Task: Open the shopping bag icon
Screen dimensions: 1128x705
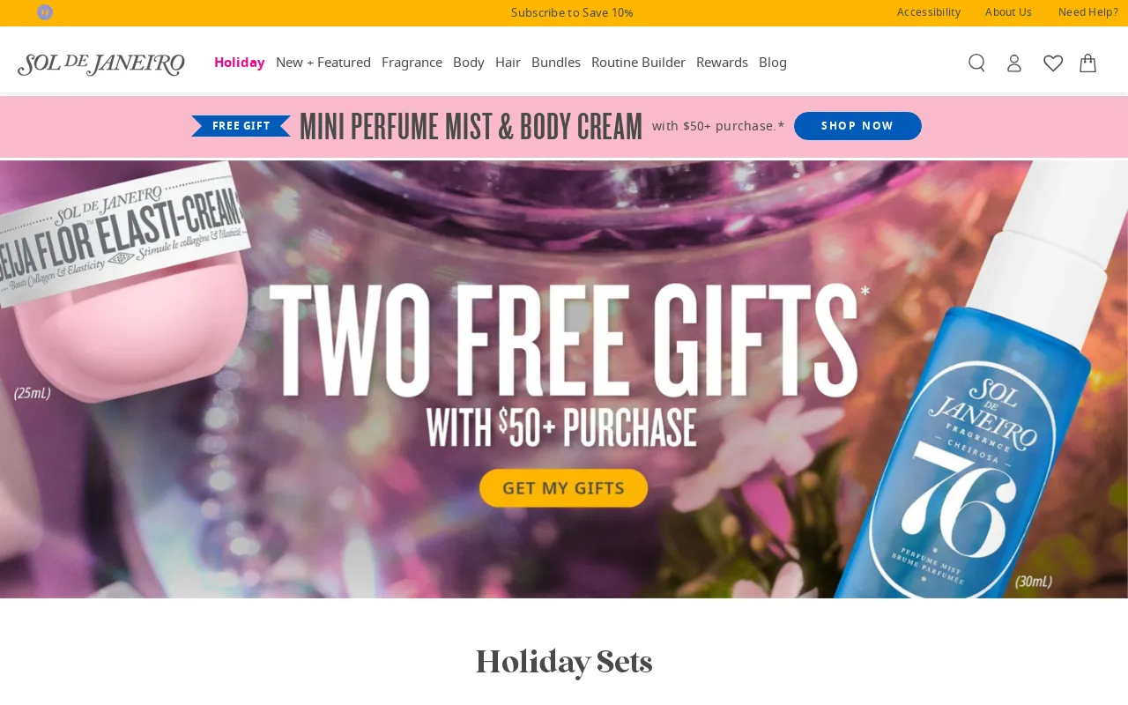Action: coord(1088,63)
